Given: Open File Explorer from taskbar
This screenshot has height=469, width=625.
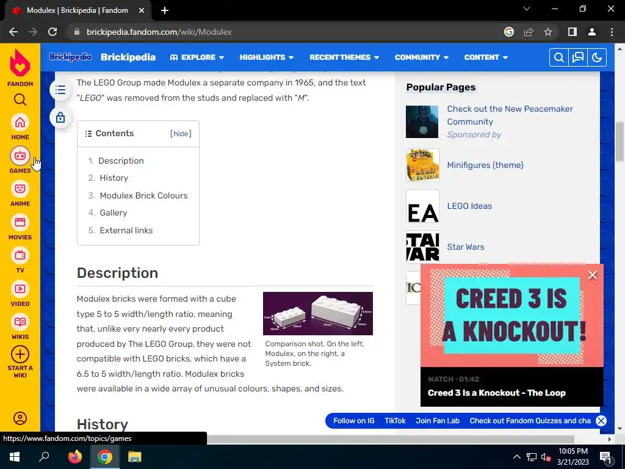Looking at the screenshot, I should [135, 457].
